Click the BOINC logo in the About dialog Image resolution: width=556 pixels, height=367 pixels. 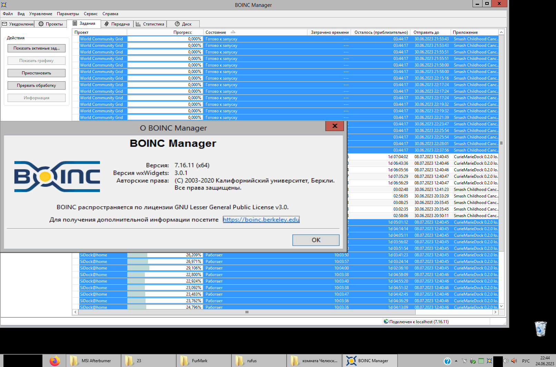pyautogui.click(x=57, y=176)
